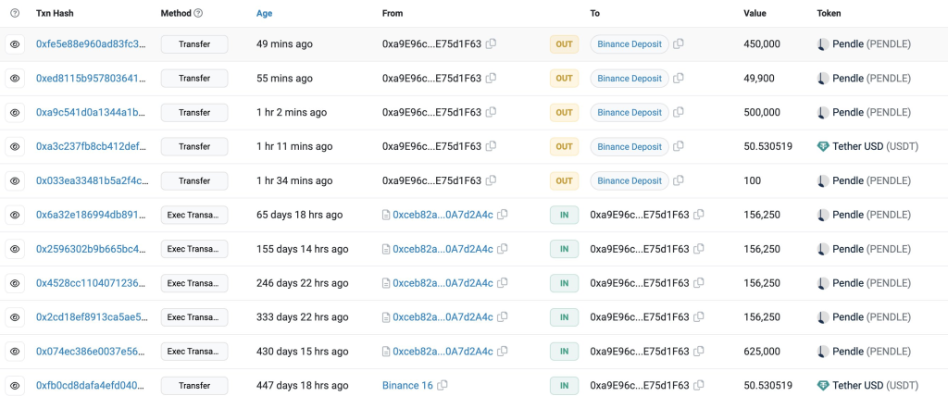The height and width of the screenshot is (396, 948).
Task: Copy 0xceb82a From address in 155 days row
Action: [x=503, y=249]
